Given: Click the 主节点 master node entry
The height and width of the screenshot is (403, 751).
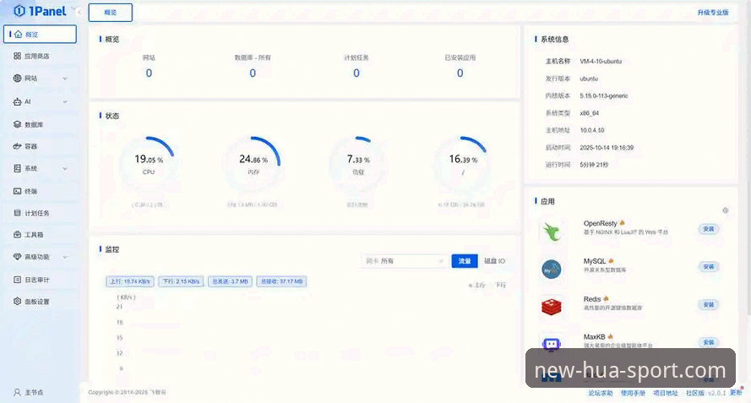Looking at the screenshot, I should [x=29, y=392].
